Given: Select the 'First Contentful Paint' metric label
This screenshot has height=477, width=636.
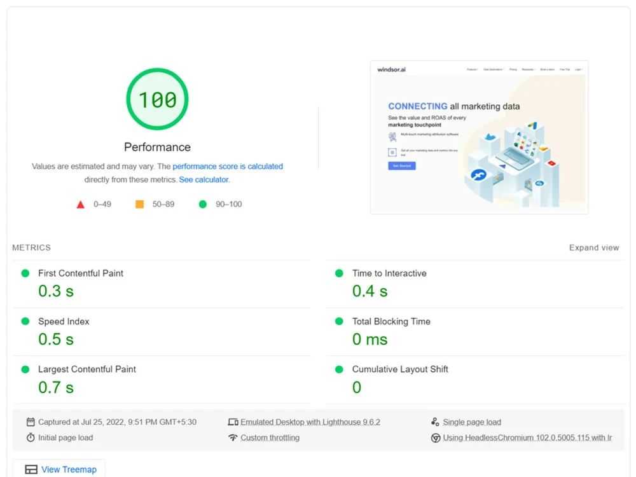Looking at the screenshot, I should point(81,273).
